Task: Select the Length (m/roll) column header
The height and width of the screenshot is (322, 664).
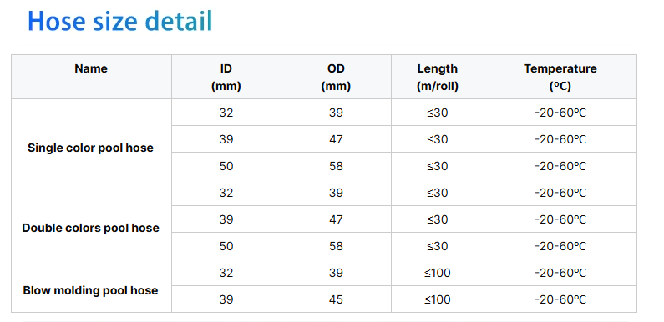Action: [x=438, y=77]
